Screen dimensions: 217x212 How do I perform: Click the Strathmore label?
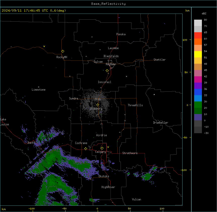[x=130, y=153]
